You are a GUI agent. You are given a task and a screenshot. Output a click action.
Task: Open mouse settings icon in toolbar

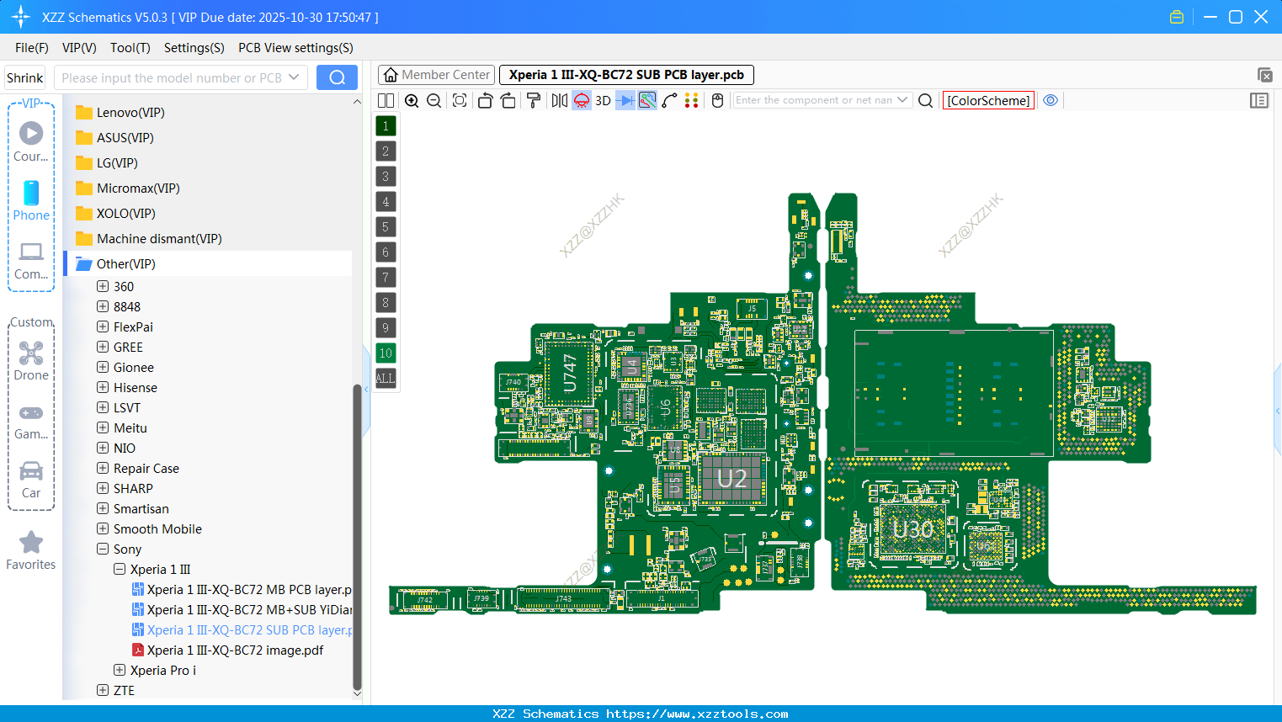tap(716, 100)
